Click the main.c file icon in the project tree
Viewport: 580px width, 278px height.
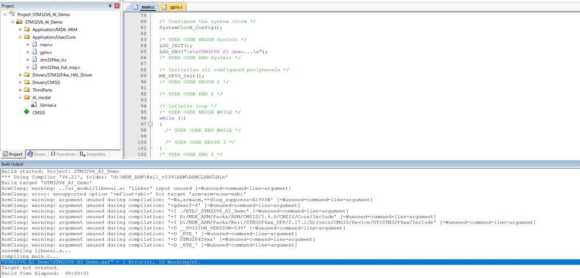click(x=34, y=44)
